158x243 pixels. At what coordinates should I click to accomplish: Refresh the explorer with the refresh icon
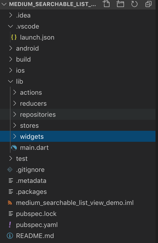click(x=134, y=4)
